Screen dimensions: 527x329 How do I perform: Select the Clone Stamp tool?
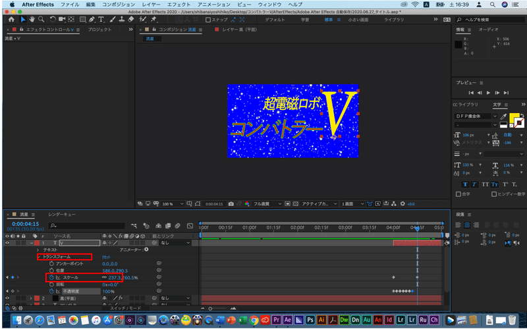click(x=122, y=20)
